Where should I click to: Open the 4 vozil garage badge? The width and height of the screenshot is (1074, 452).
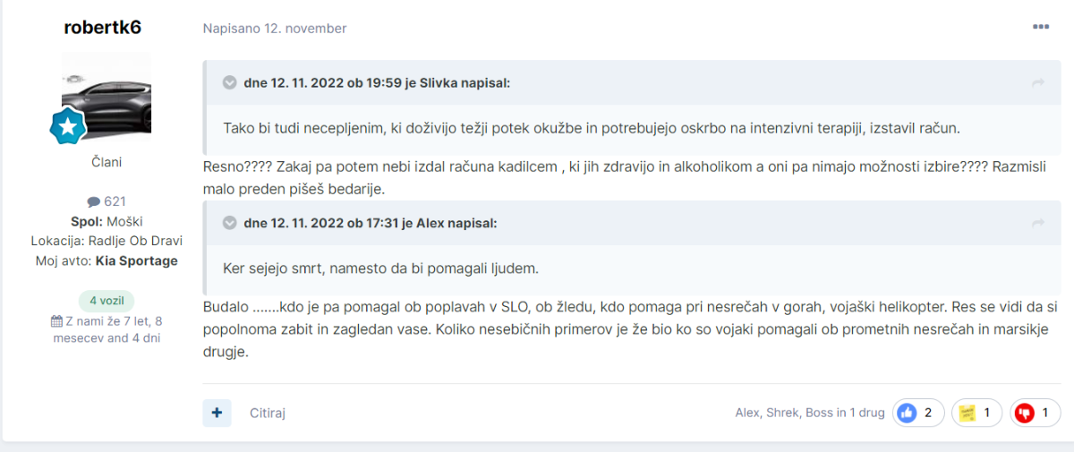[107, 301]
